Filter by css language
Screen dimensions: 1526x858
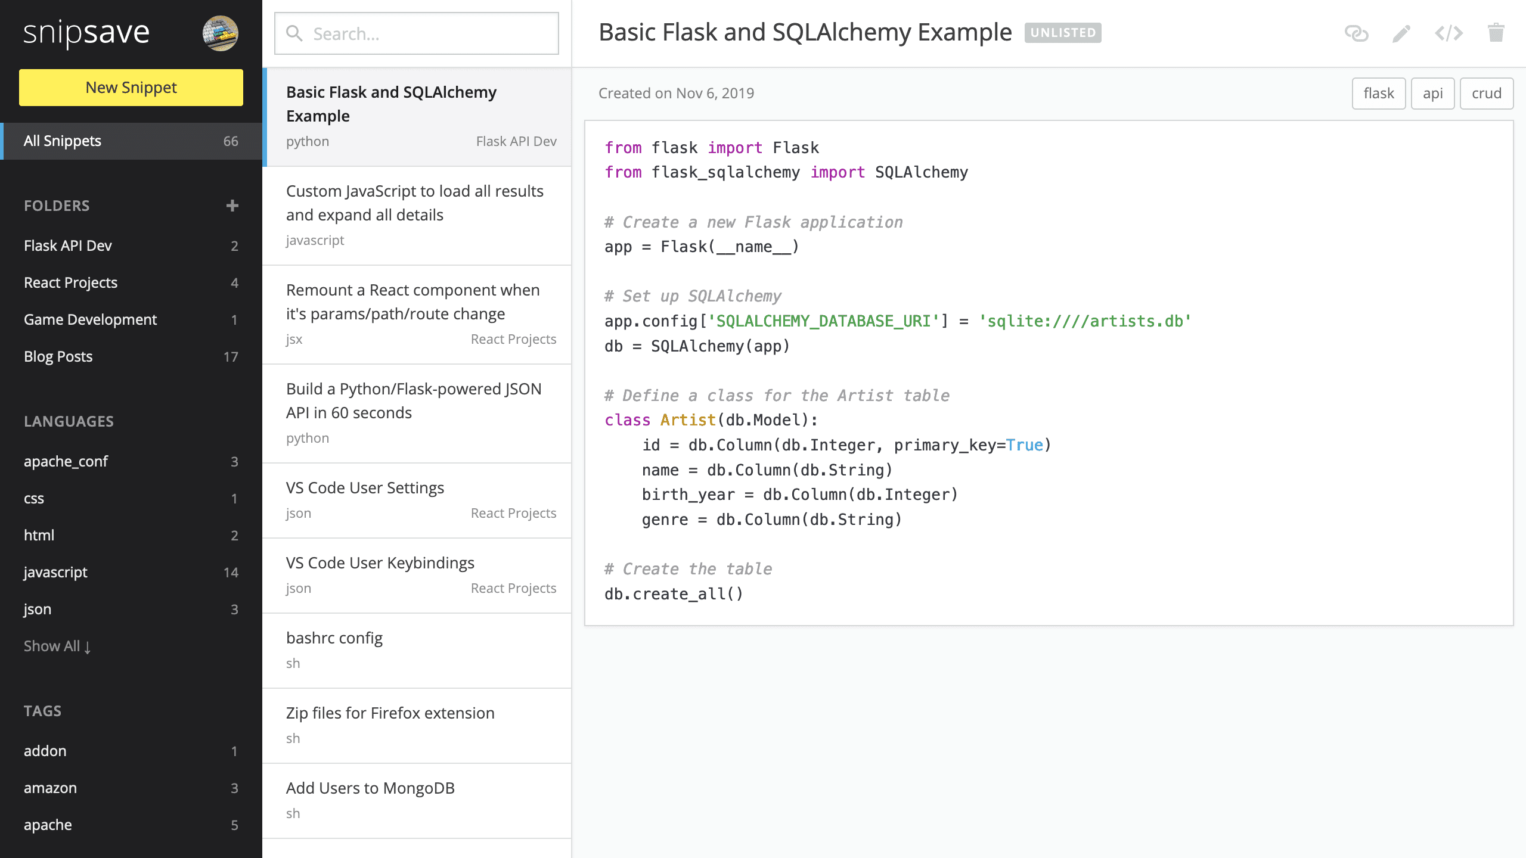point(131,498)
